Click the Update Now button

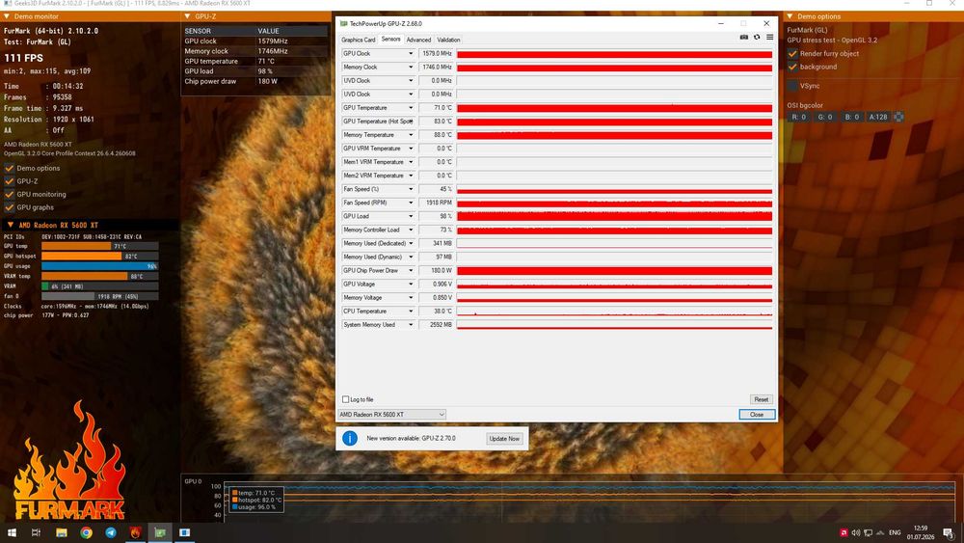pos(504,439)
